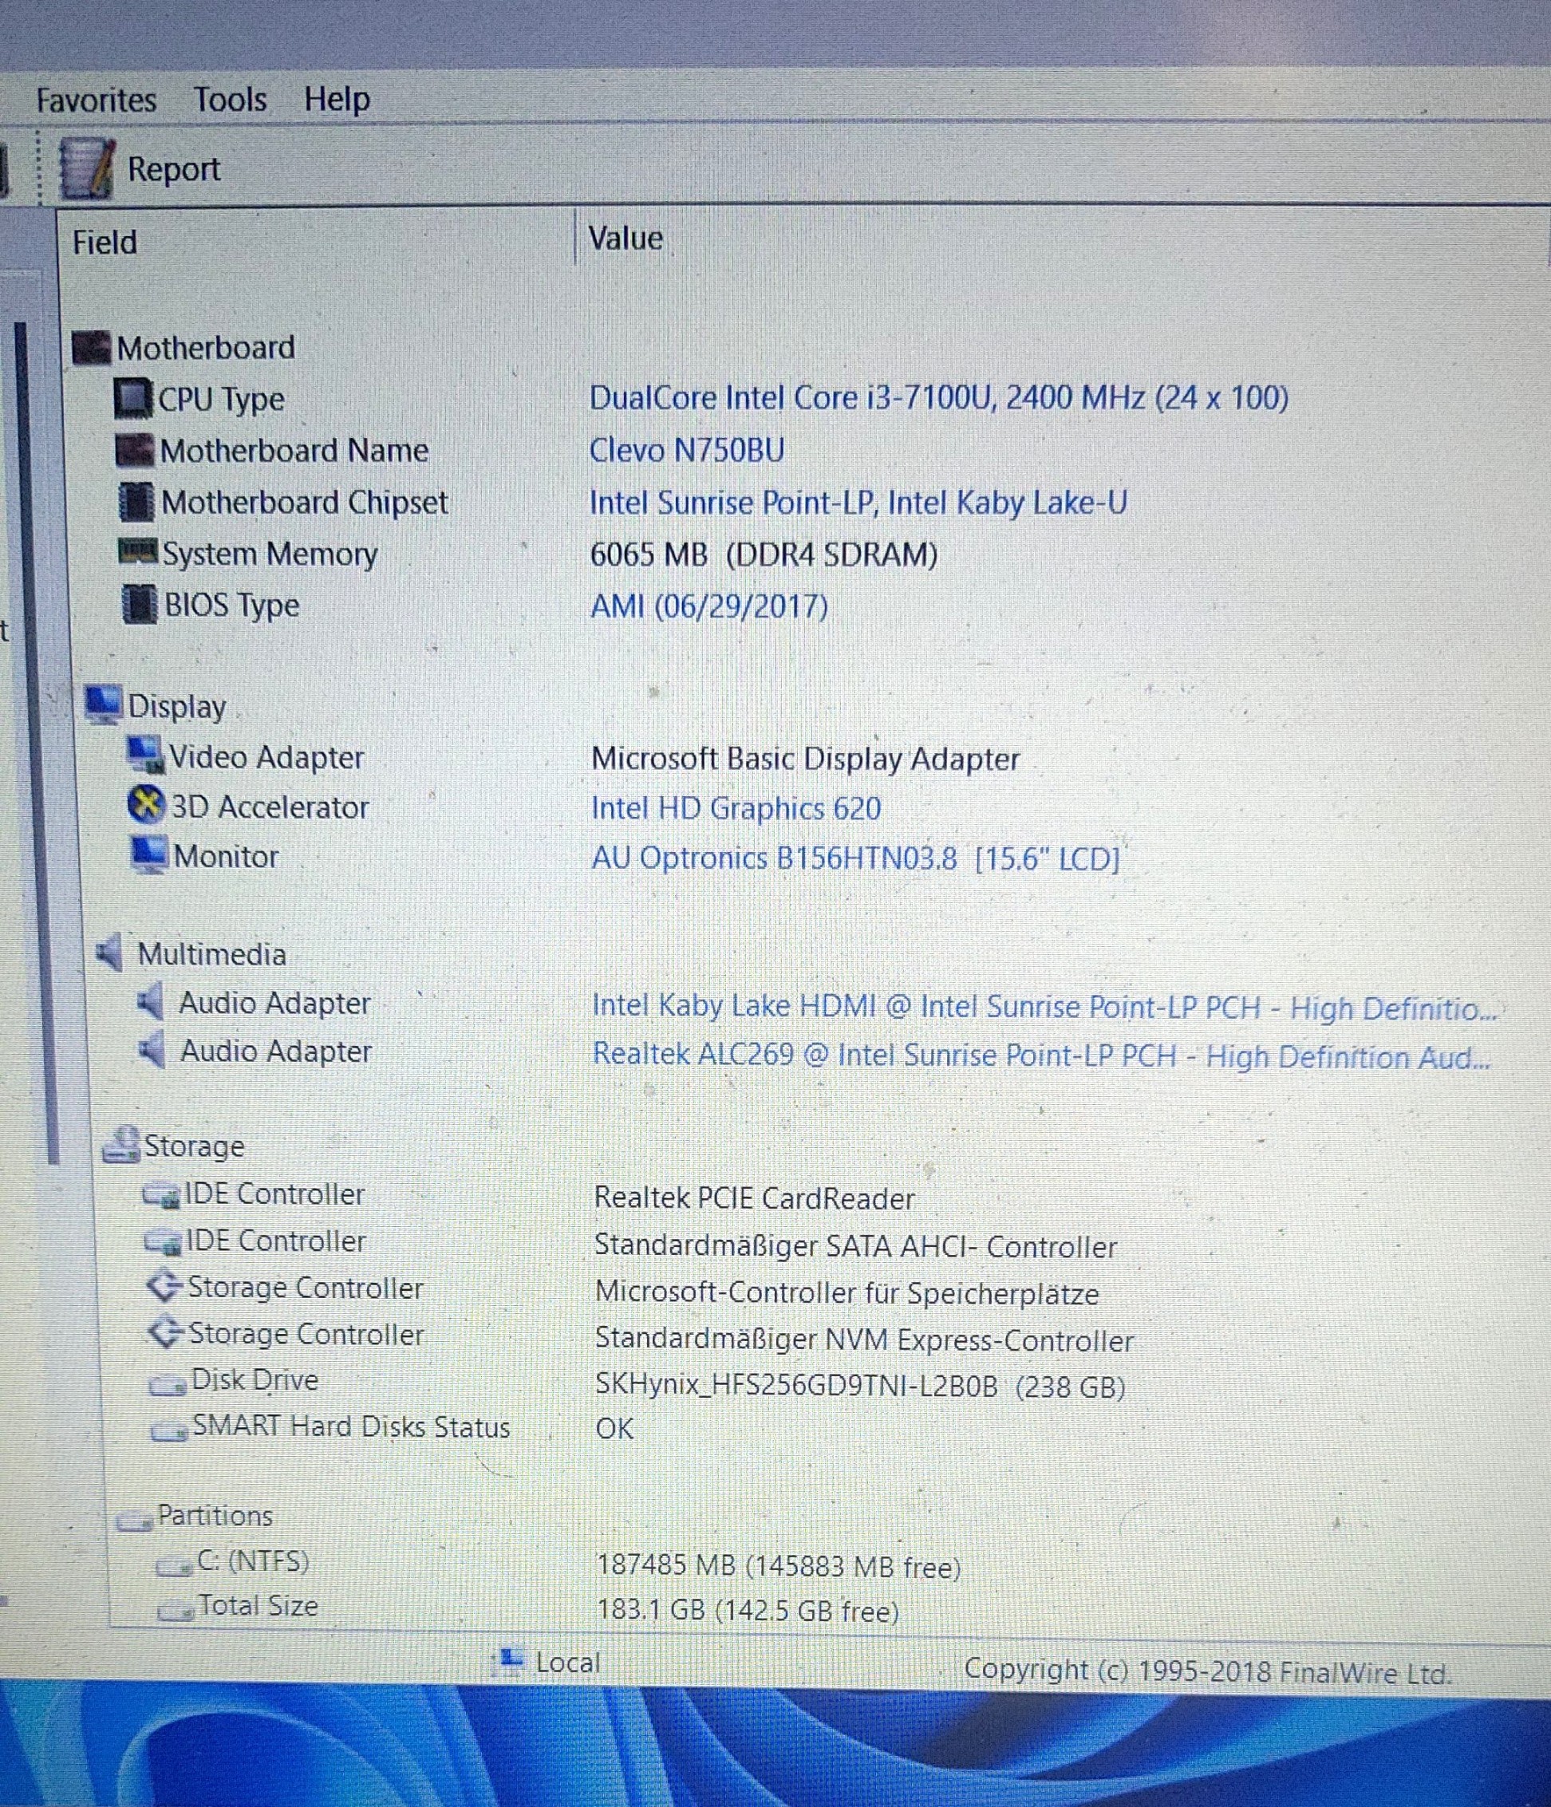Click the Video Adapter row icon
Screen dimensions: 1551x1807
coord(144,756)
